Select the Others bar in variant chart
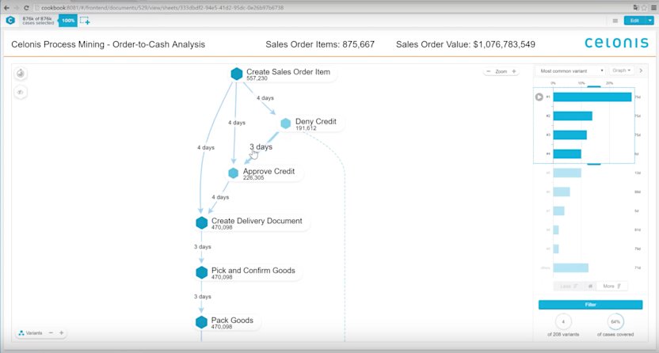Viewport: 659px width, 353px height. tap(570, 268)
